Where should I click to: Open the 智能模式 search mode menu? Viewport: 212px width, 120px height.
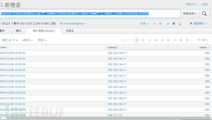198,24
